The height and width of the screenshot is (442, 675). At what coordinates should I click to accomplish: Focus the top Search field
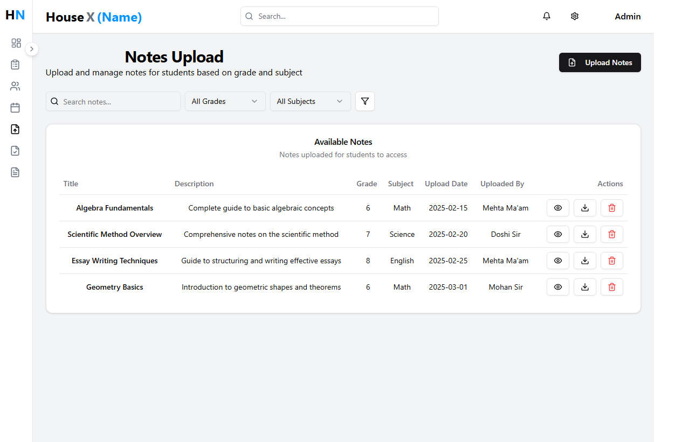[340, 16]
